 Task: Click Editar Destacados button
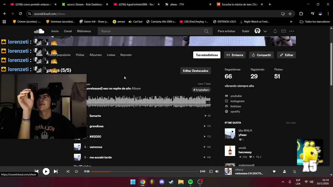tap(196, 71)
